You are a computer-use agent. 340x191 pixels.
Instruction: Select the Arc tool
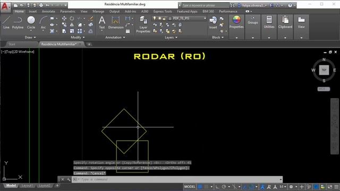43,22
